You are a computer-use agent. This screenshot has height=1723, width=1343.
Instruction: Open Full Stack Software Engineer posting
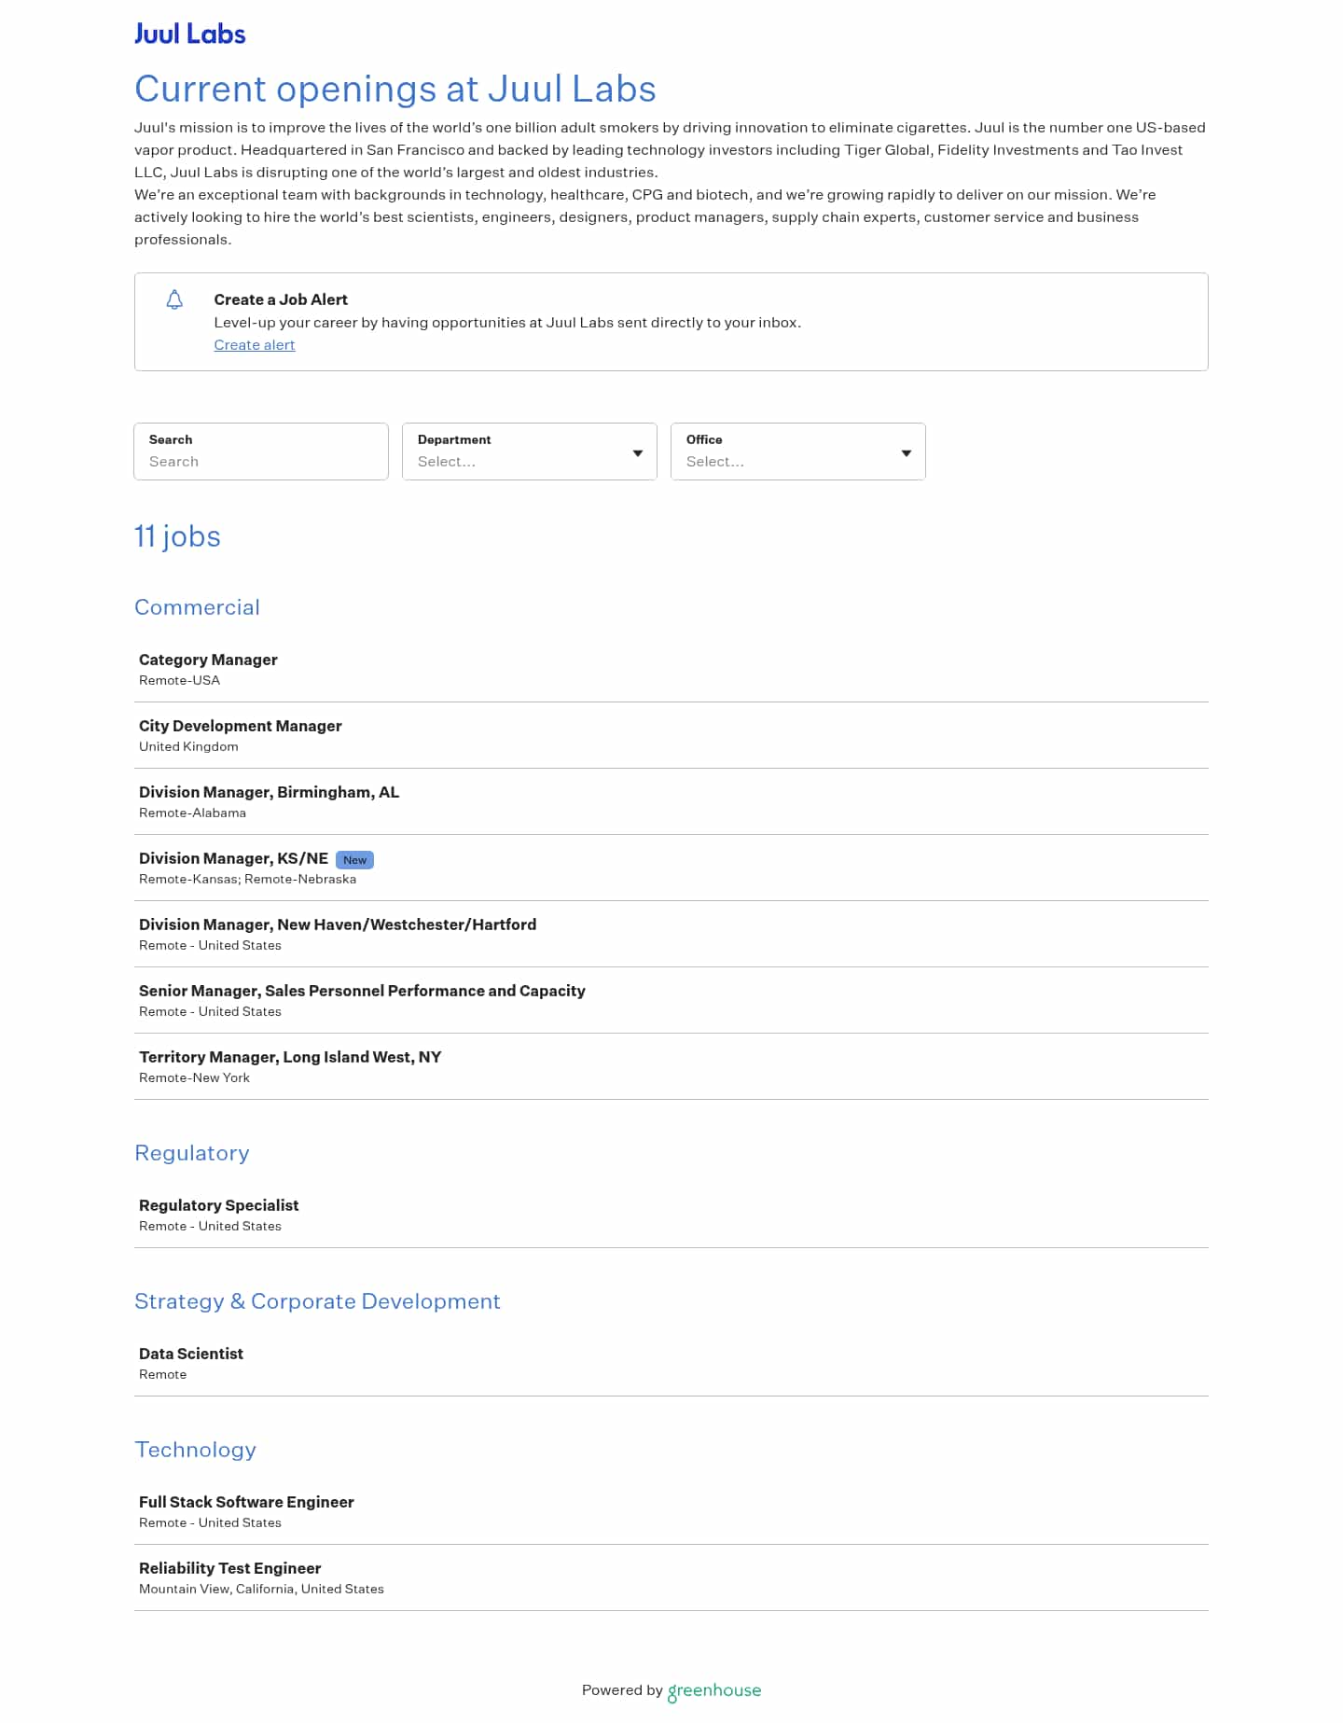246,1502
